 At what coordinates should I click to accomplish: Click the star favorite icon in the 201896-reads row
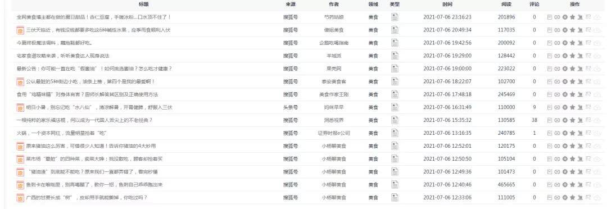(572, 17)
